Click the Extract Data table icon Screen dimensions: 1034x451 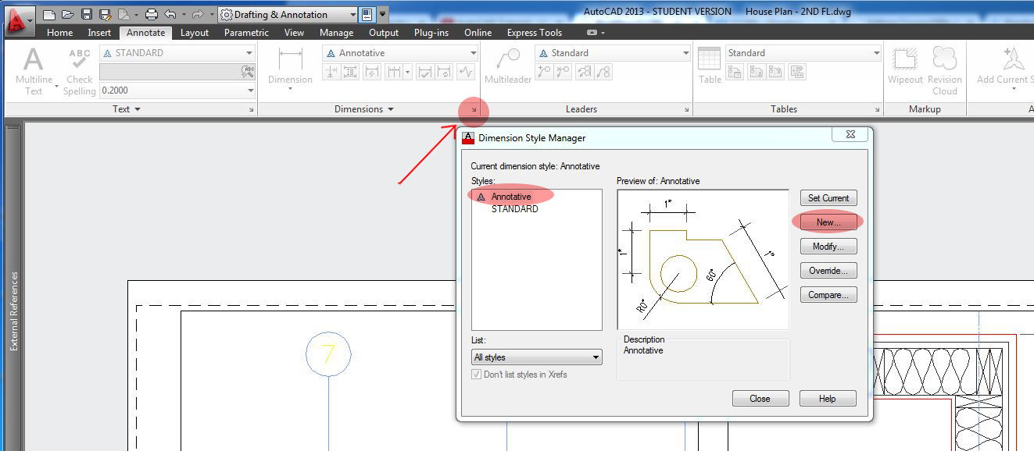(796, 72)
